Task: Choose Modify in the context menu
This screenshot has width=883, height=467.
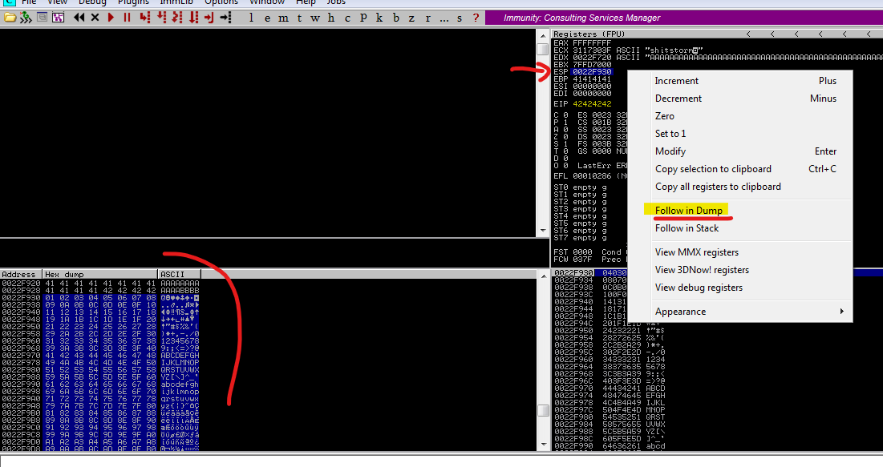Action: (x=740, y=151)
